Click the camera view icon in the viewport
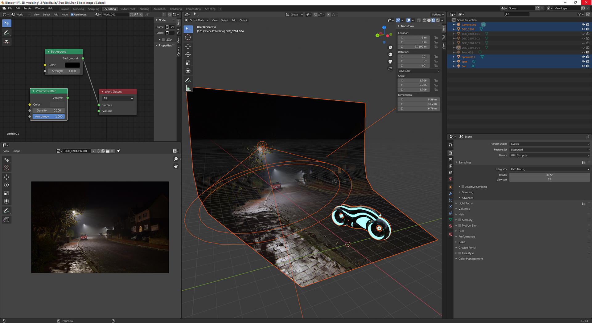Screen dimensions: 592x323 390,62
